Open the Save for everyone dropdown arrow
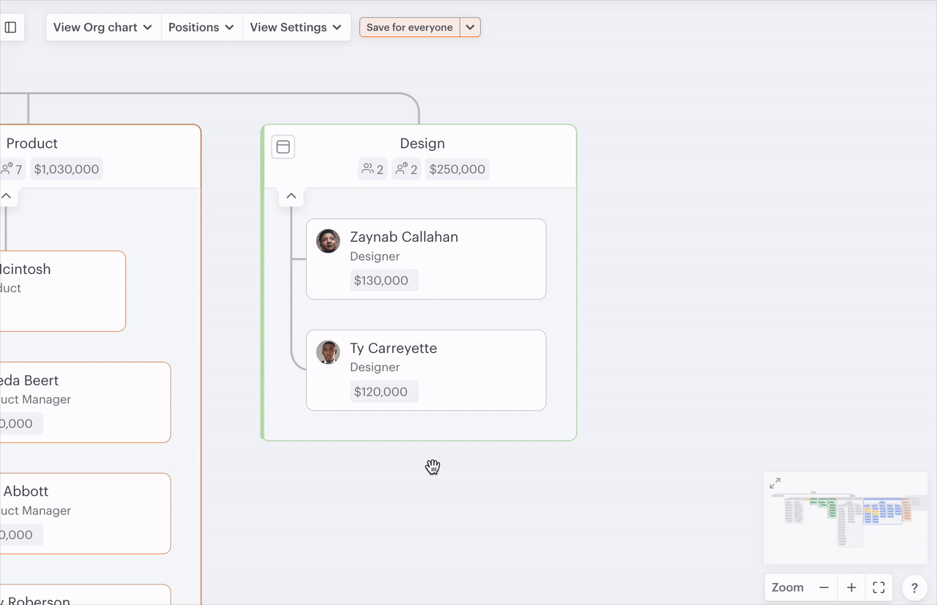Image resolution: width=937 pixels, height=605 pixels. tap(470, 27)
